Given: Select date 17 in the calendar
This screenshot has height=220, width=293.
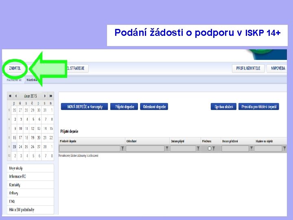Looking at the screenshot, I should coord(20,138).
